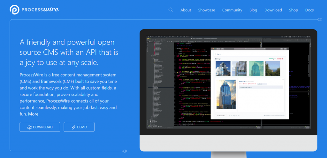Select Download in the top navigation
Image resolution: width=327 pixels, height=158 pixels.
(273, 10)
